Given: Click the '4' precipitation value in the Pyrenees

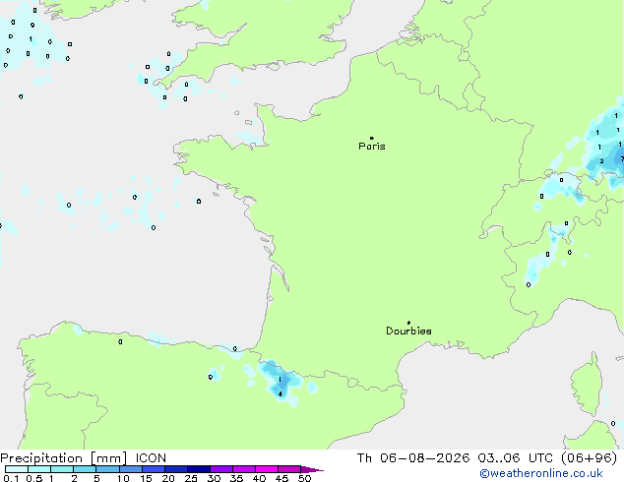Looking at the screenshot, I should click(x=281, y=394).
